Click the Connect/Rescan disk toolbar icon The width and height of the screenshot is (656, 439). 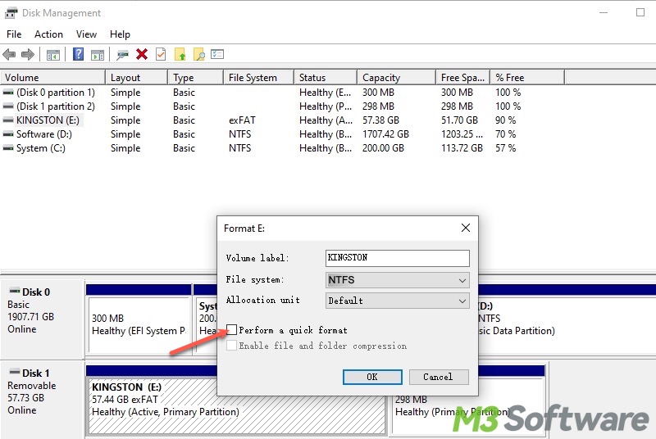click(x=122, y=55)
